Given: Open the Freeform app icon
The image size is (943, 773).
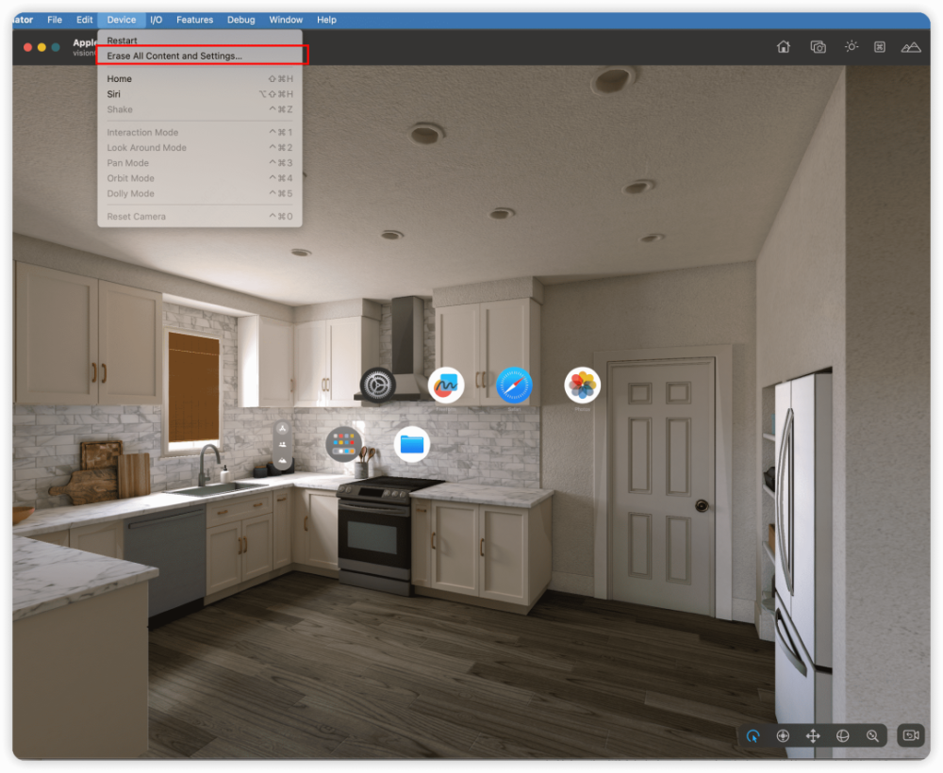Looking at the screenshot, I should click(x=446, y=385).
